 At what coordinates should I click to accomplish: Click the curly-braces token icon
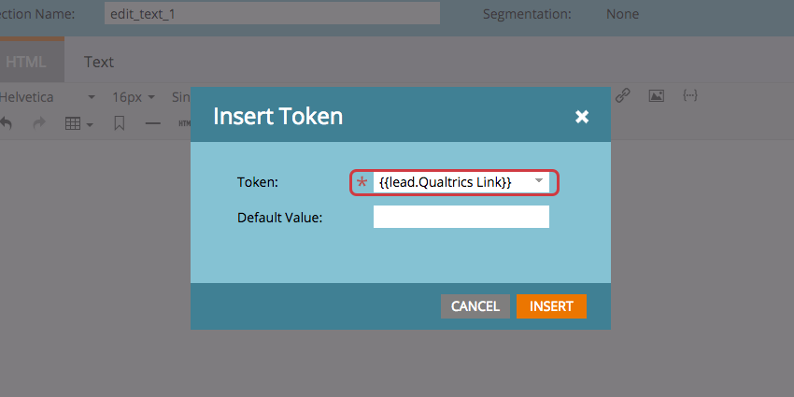690,96
